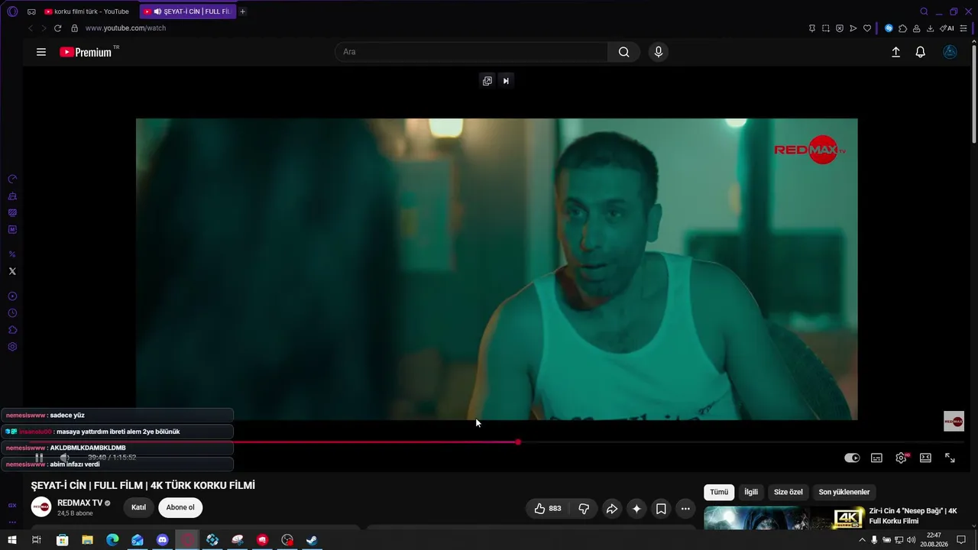Like the video with 883 likes
Image resolution: width=978 pixels, height=550 pixels.
pos(548,508)
